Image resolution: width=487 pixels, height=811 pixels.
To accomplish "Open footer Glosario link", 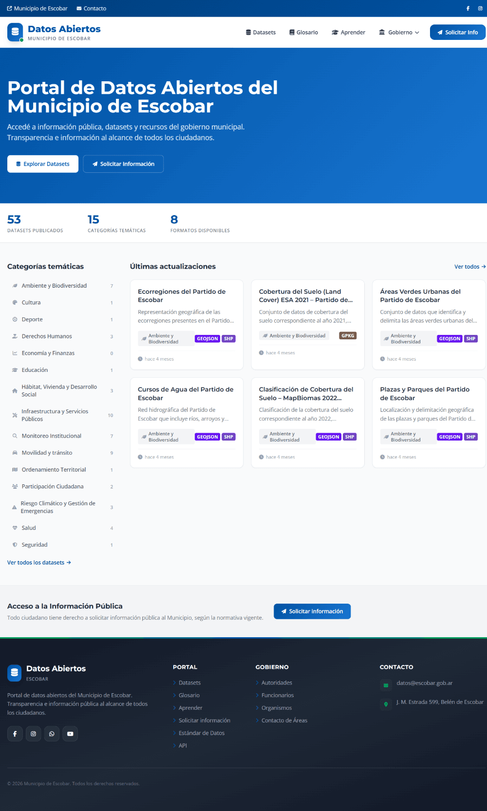I will click(189, 695).
